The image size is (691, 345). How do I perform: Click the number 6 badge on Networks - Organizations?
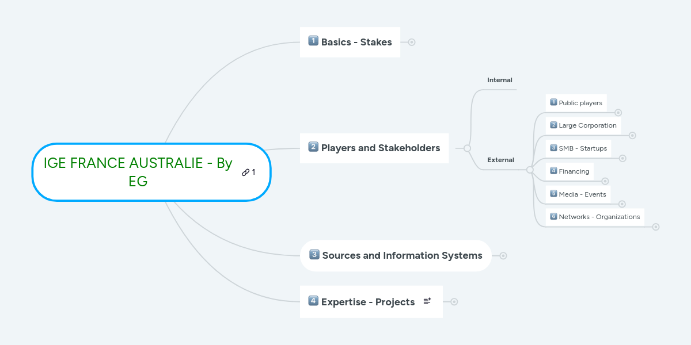click(553, 217)
